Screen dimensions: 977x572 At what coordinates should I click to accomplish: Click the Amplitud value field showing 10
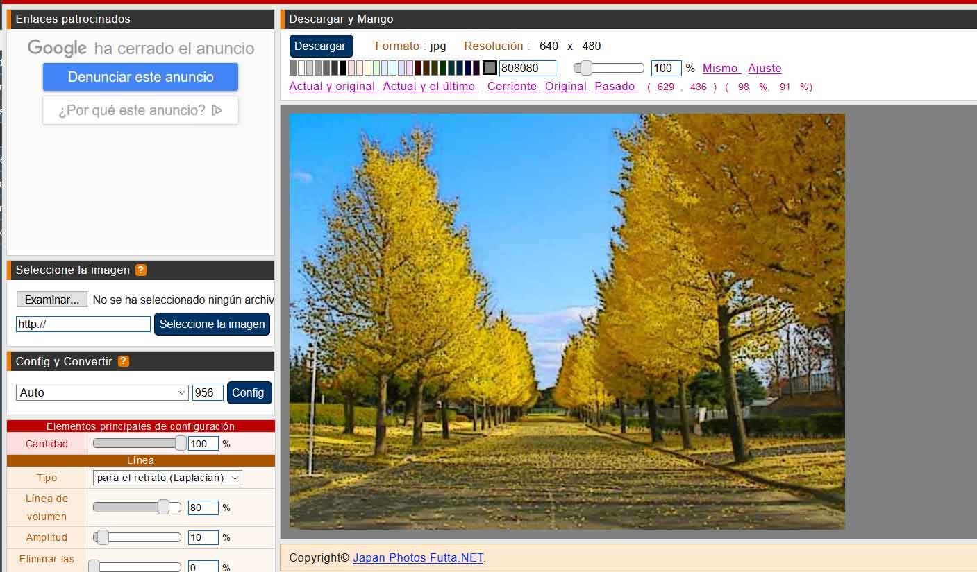click(203, 537)
